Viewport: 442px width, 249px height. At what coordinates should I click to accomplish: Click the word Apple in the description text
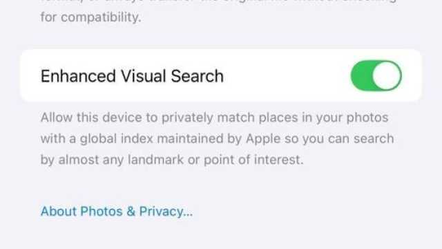[x=263, y=139]
